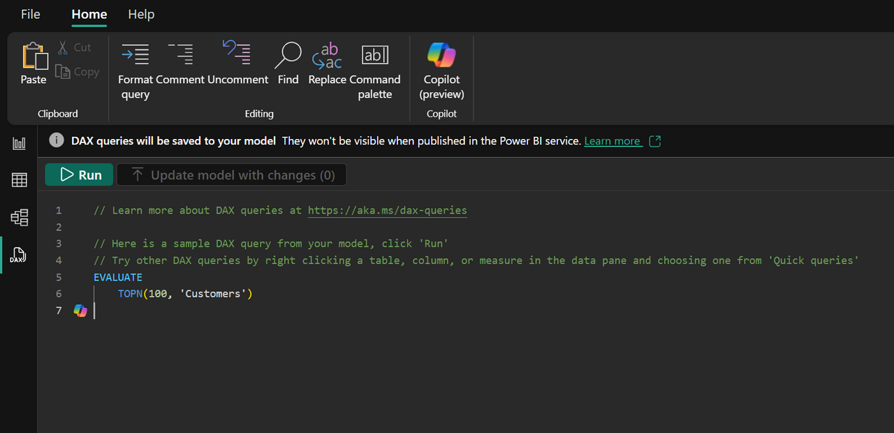The width and height of the screenshot is (894, 433).
Task: Switch to Table view in sidebar
Action: coord(19,180)
